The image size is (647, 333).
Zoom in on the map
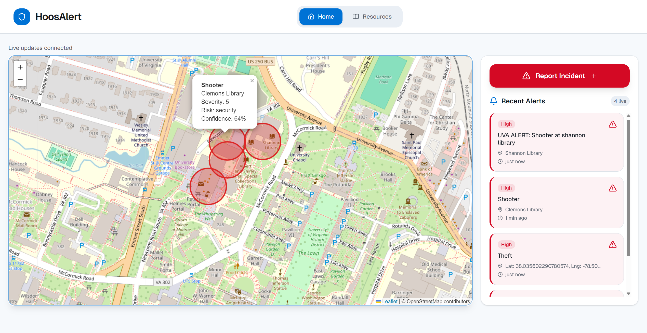(x=20, y=67)
